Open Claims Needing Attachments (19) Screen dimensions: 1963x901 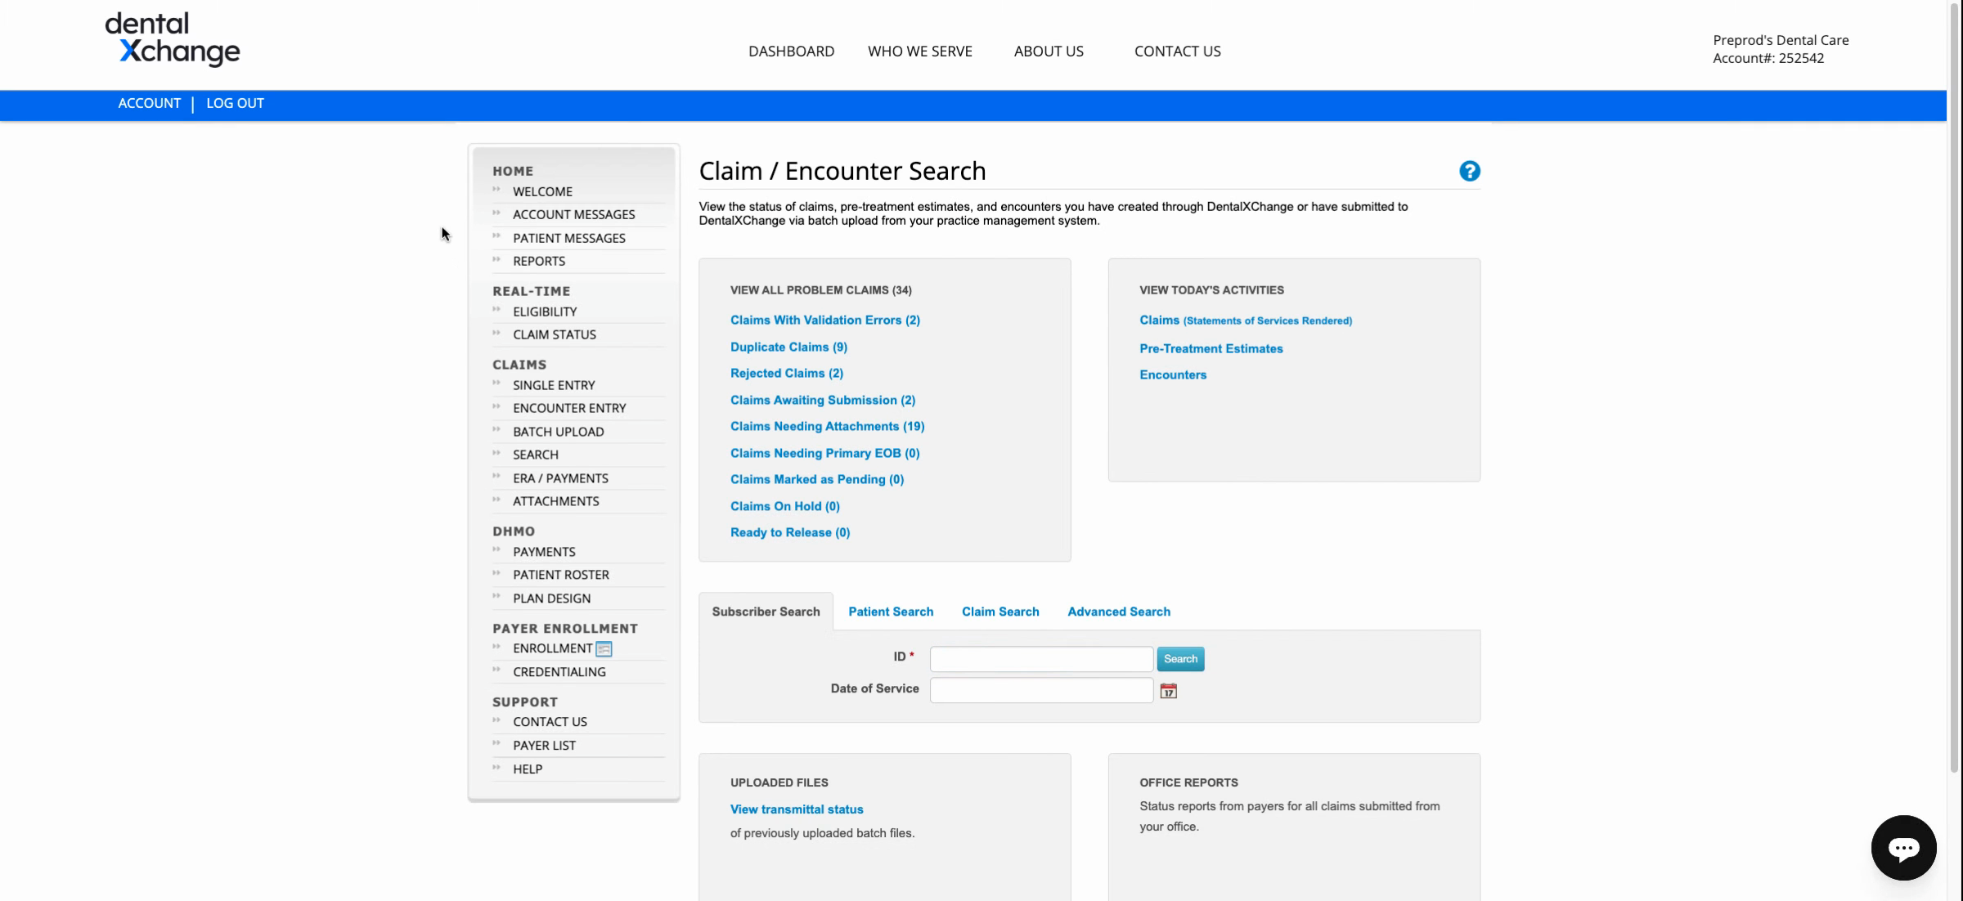(x=828, y=426)
